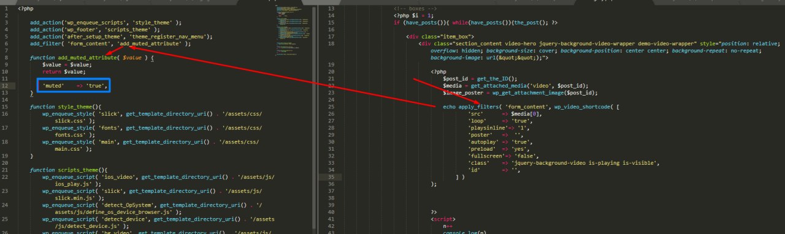The height and width of the screenshot is (234, 785).
Task: Click the "'class' => 'jquery-background-video'" array entry
Action: 564,163
